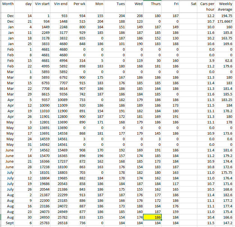Select the Per wk header cell
Viewport: 235px width, 227px height.
[78, 7]
